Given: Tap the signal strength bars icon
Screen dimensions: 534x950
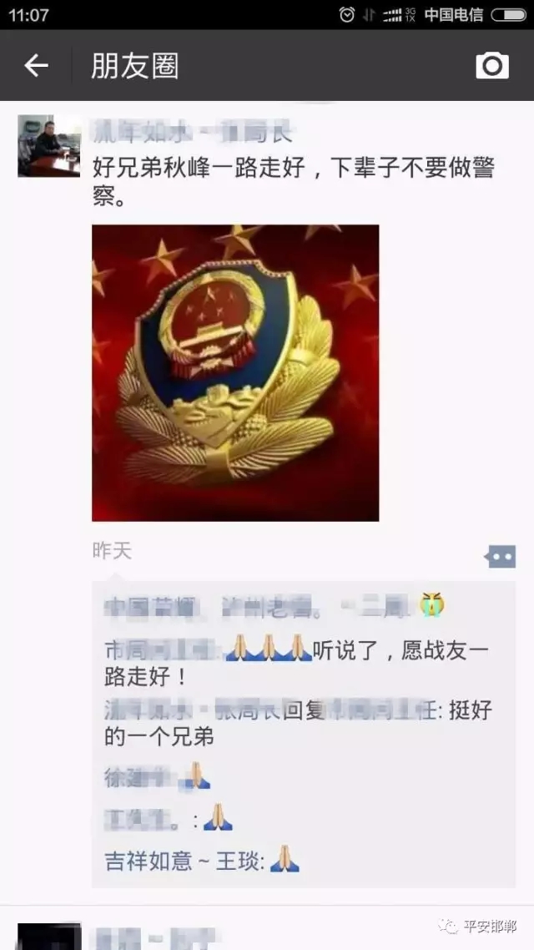Looking at the screenshot, I should 392,15.
